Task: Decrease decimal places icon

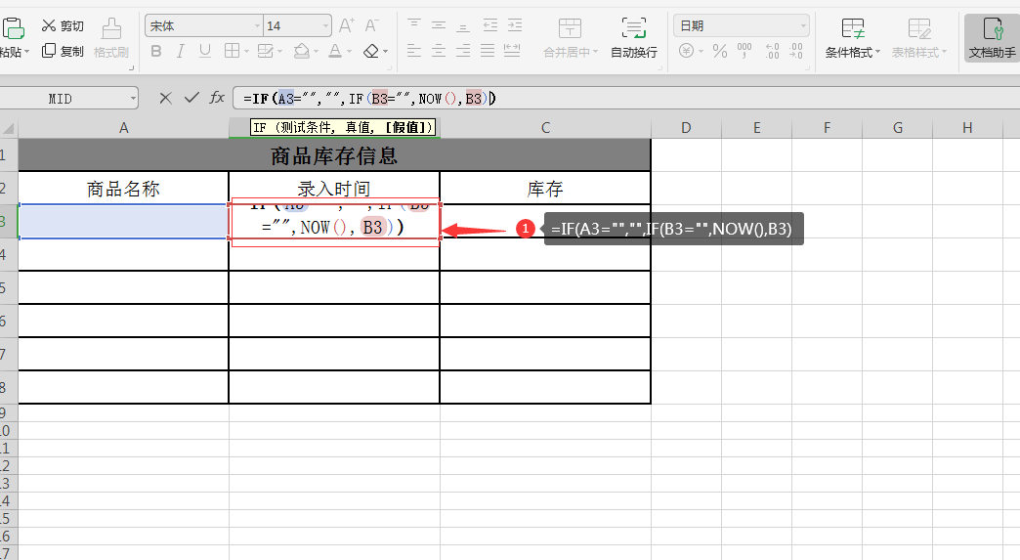Action: tap(796, 51)
